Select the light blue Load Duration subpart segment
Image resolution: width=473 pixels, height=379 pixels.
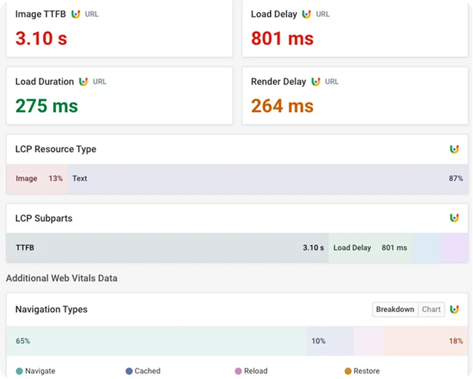pos(426,247)
